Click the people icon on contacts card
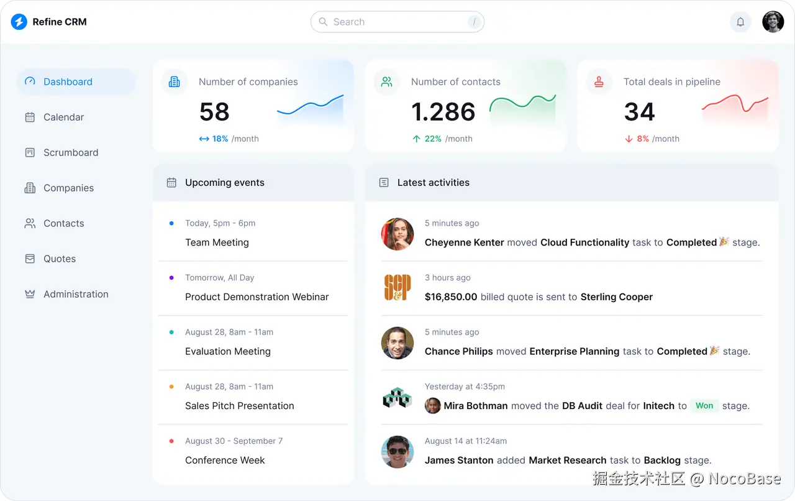Viewport: 795px width, 501px height. (387, 82)
